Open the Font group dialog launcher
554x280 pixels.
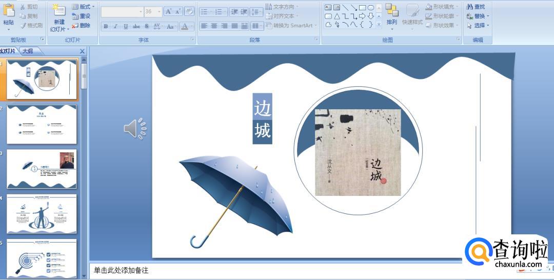(x=192, y=39)
